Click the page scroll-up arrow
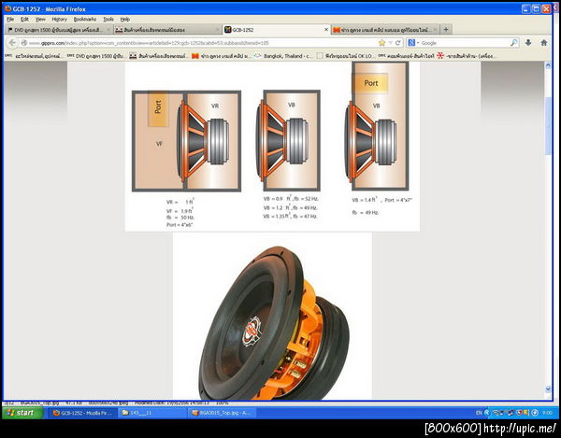The height and width of the screenshot is (438, 561). pos(548,65)
